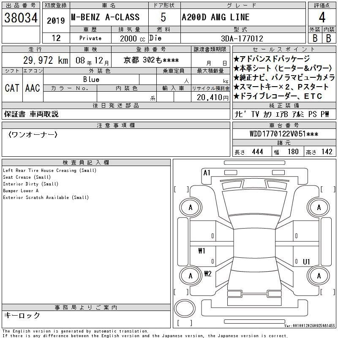The height and width of the screenshot is (338, 338).
Task: Click the equipment list ナビ TV カワ
Action: click(x=282, y=114)
